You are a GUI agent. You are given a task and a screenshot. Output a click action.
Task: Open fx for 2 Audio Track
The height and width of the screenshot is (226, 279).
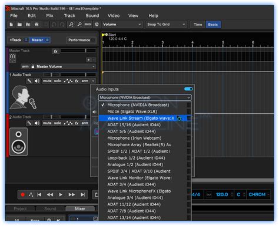tap(77, 123)
